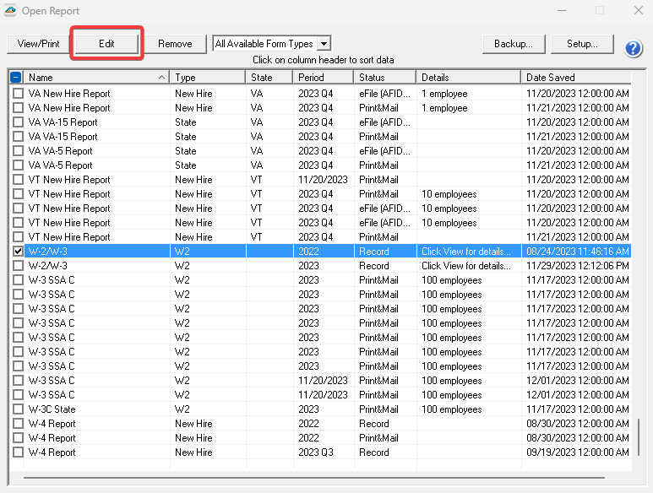Sort by the Details column header
Screen dimensions: 653x493
pyautogui.click(x=469, y=78)
